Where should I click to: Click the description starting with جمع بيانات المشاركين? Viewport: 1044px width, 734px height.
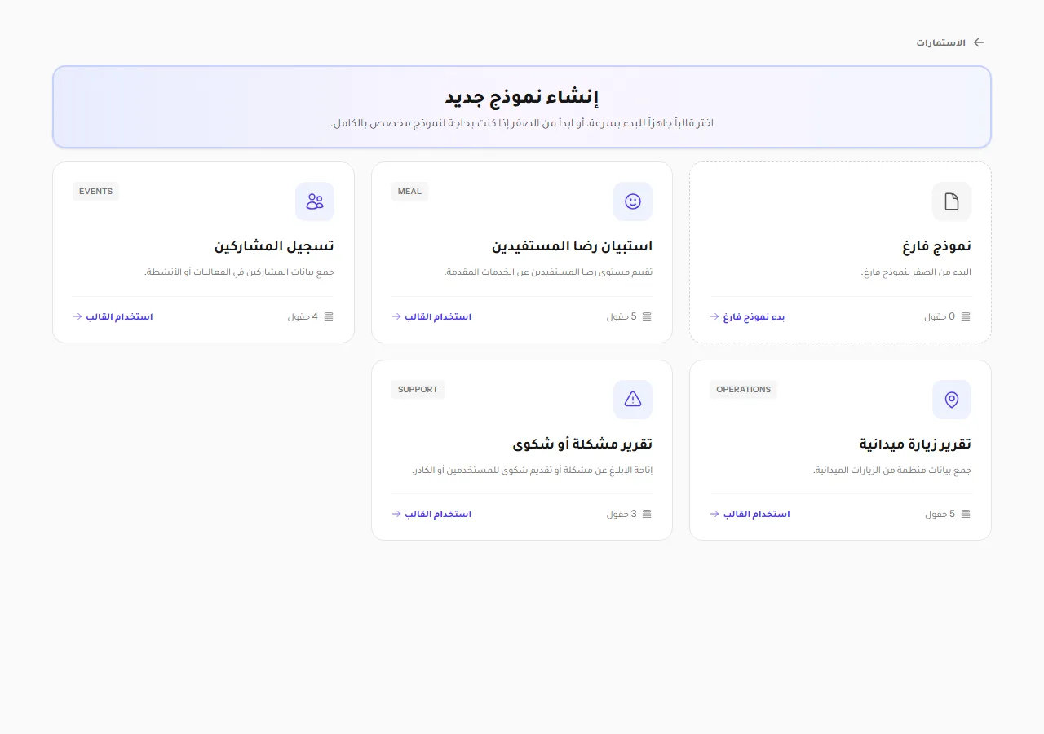click(x=239, y=272)
